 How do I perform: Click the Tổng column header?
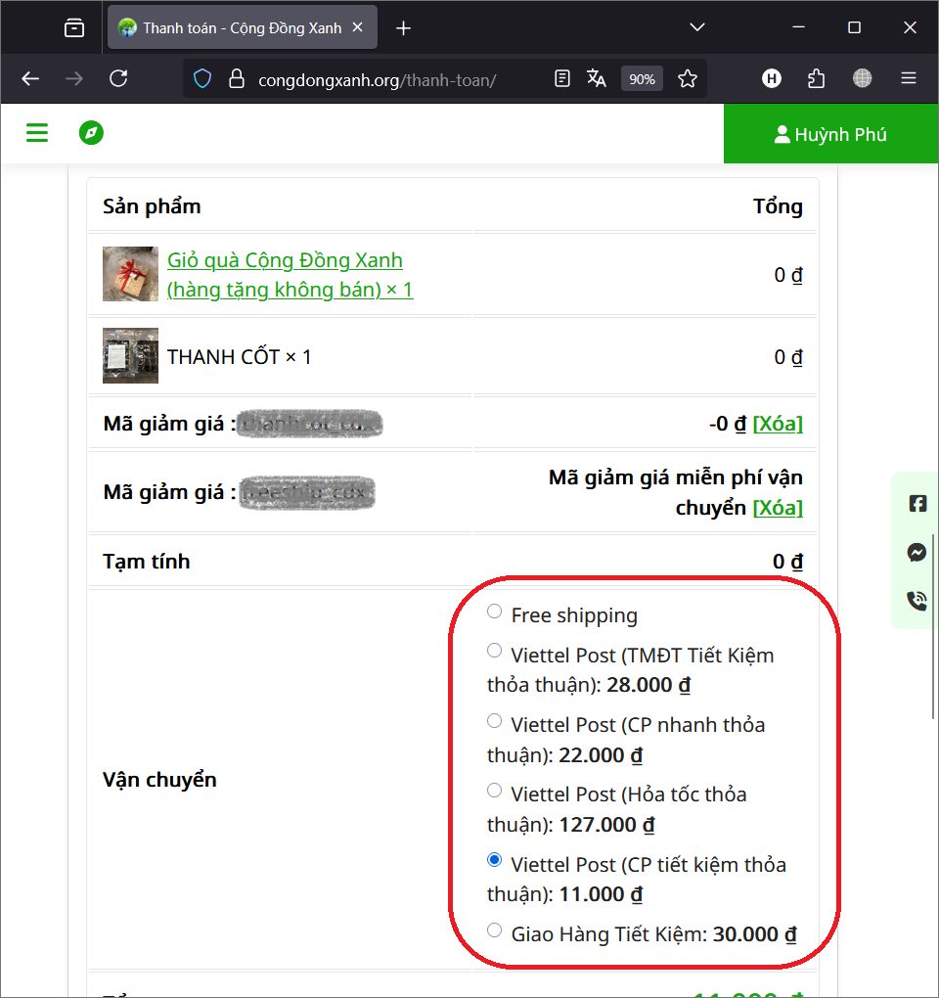point(778,206)
